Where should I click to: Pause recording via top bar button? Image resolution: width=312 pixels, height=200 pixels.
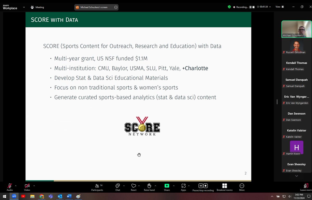coord(251,7)
